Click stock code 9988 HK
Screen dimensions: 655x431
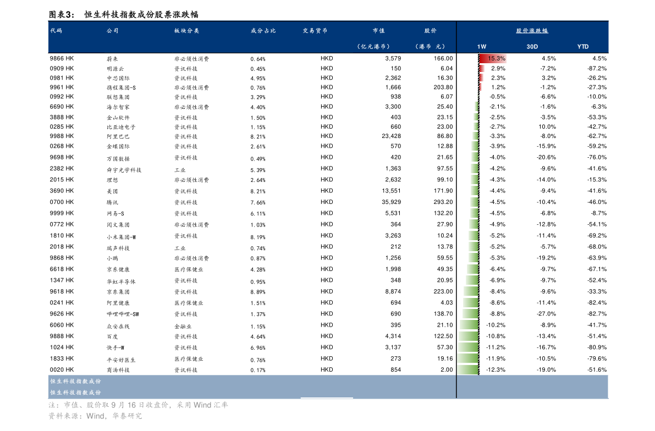coord(62,136)
